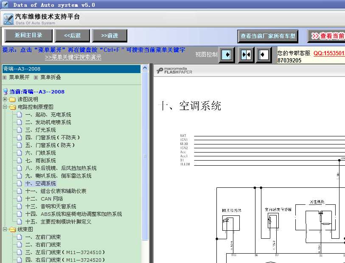Viewport: 345px width, 263px height.
Task: Click the page icon beside 七、雨刮系统
Action: [20, 161]
